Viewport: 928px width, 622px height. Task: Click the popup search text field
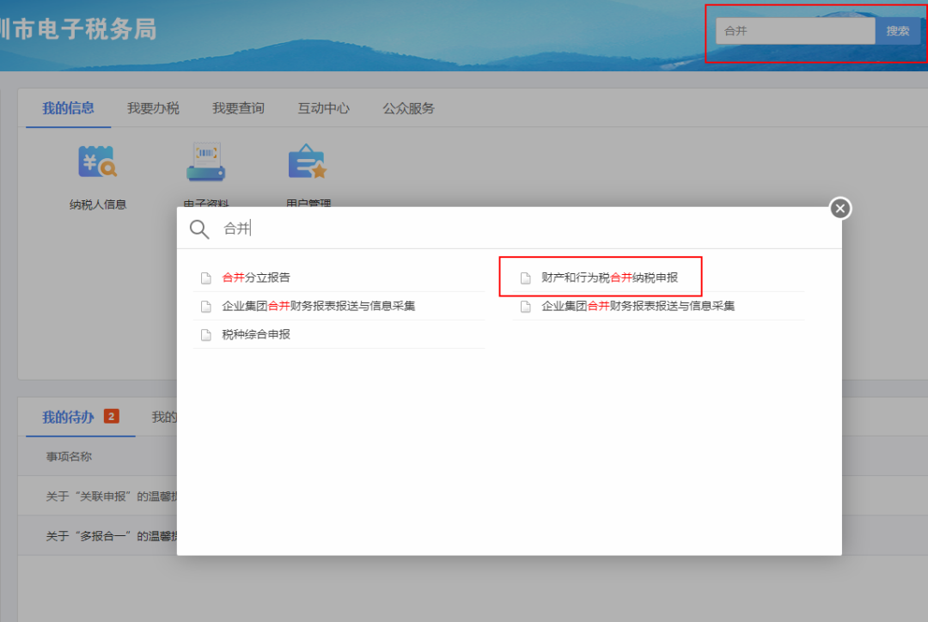point(516,229)
